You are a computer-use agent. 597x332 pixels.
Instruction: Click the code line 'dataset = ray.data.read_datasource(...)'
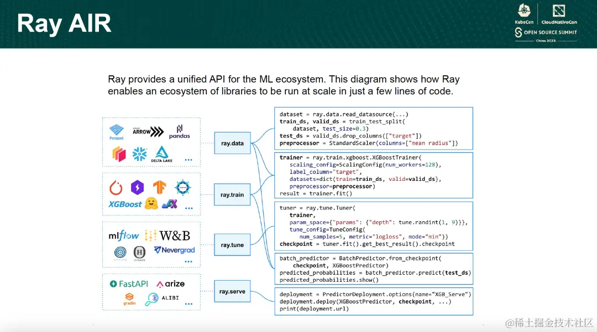[x=344, y=114]
